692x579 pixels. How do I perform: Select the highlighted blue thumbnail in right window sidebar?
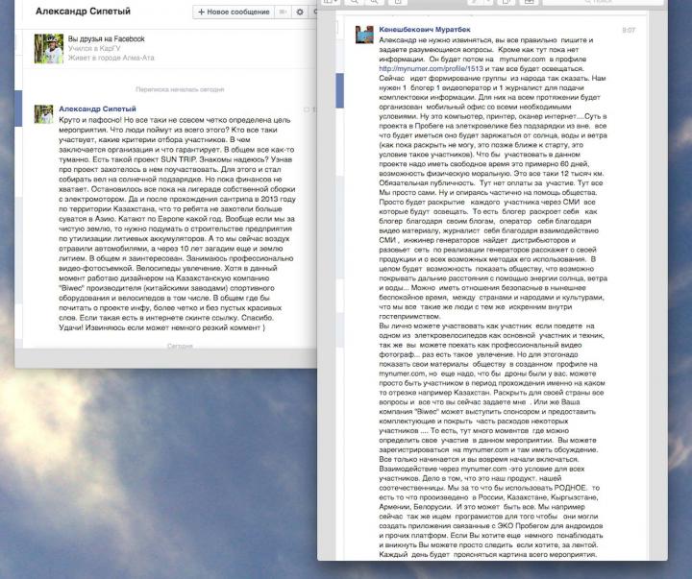tap(340, 91)
